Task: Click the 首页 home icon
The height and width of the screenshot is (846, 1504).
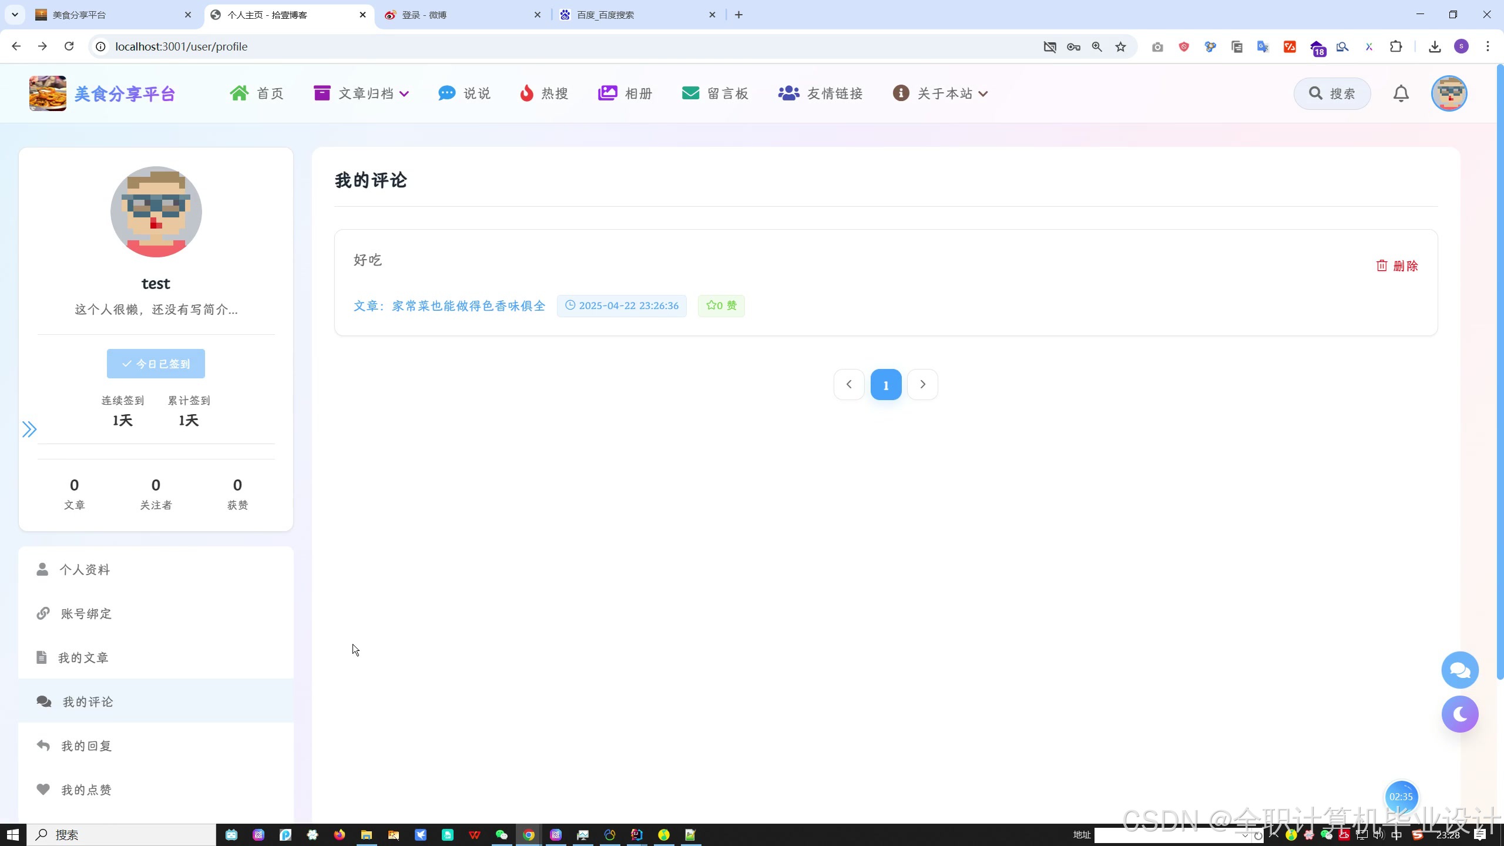Action: (239, 93)
